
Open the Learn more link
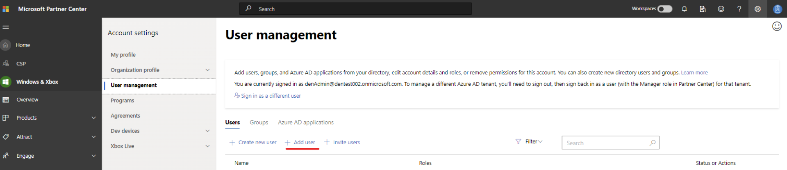(x=694, y=73)
